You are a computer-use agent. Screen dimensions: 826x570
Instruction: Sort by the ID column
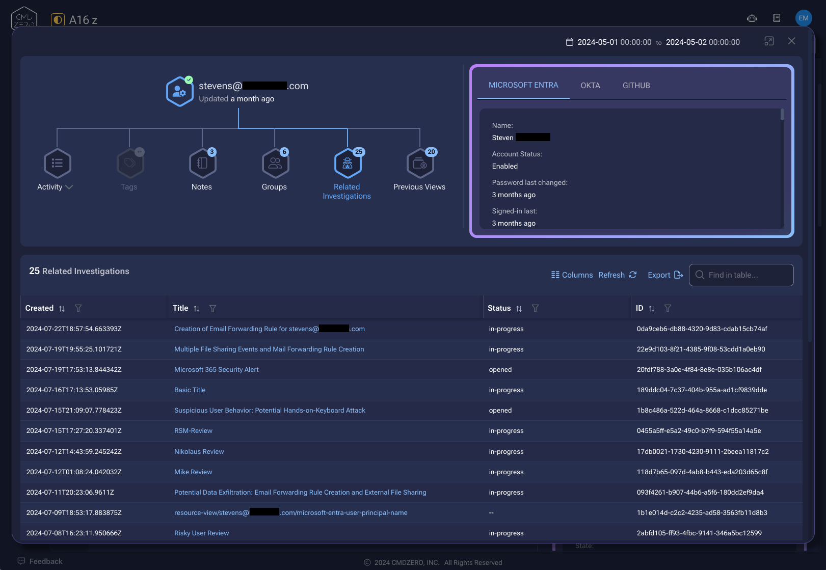click(x=651, y=309)
